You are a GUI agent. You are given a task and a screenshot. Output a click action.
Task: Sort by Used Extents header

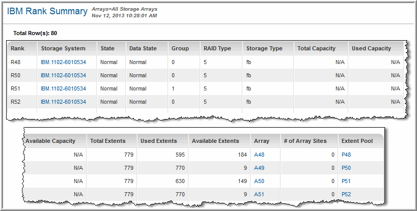(x=159, y=140)
